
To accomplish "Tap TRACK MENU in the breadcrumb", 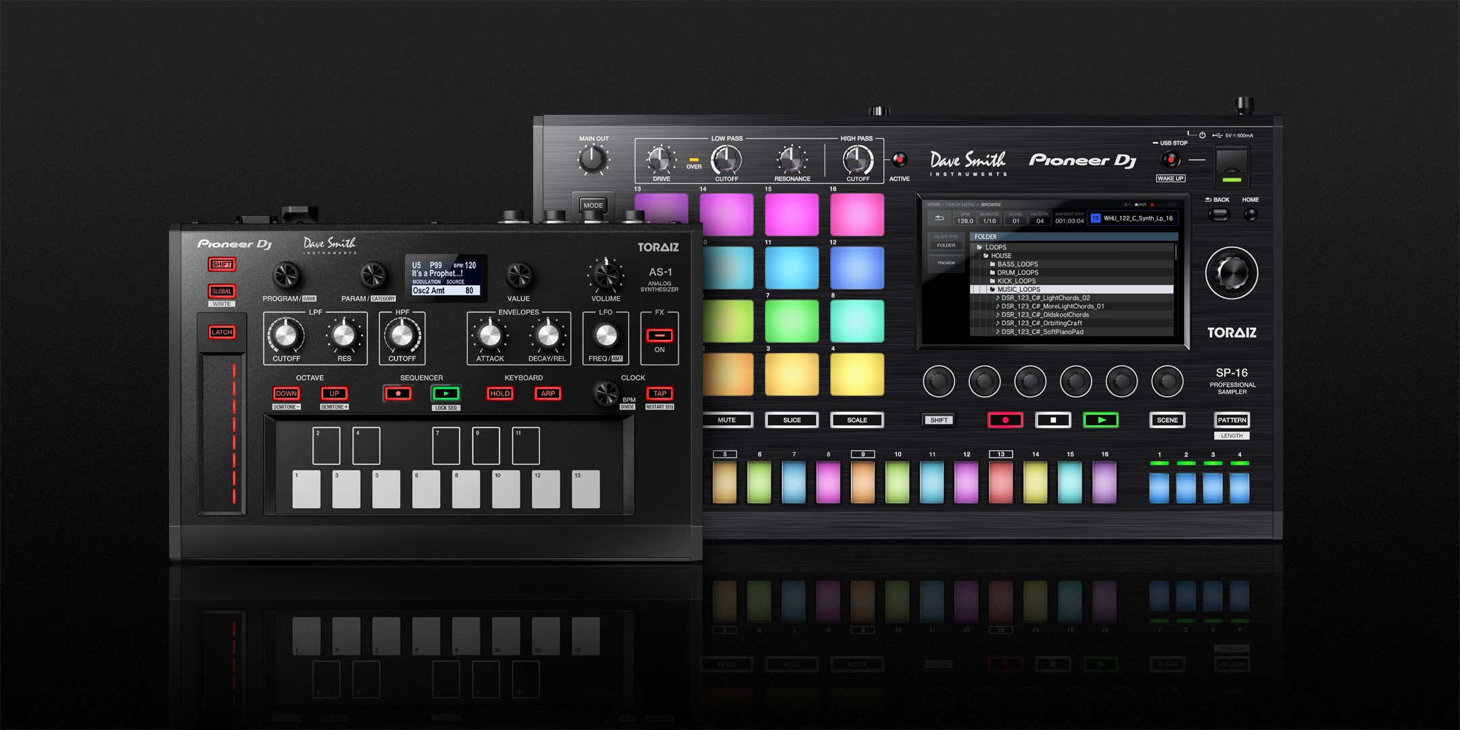I will (960, 205).
